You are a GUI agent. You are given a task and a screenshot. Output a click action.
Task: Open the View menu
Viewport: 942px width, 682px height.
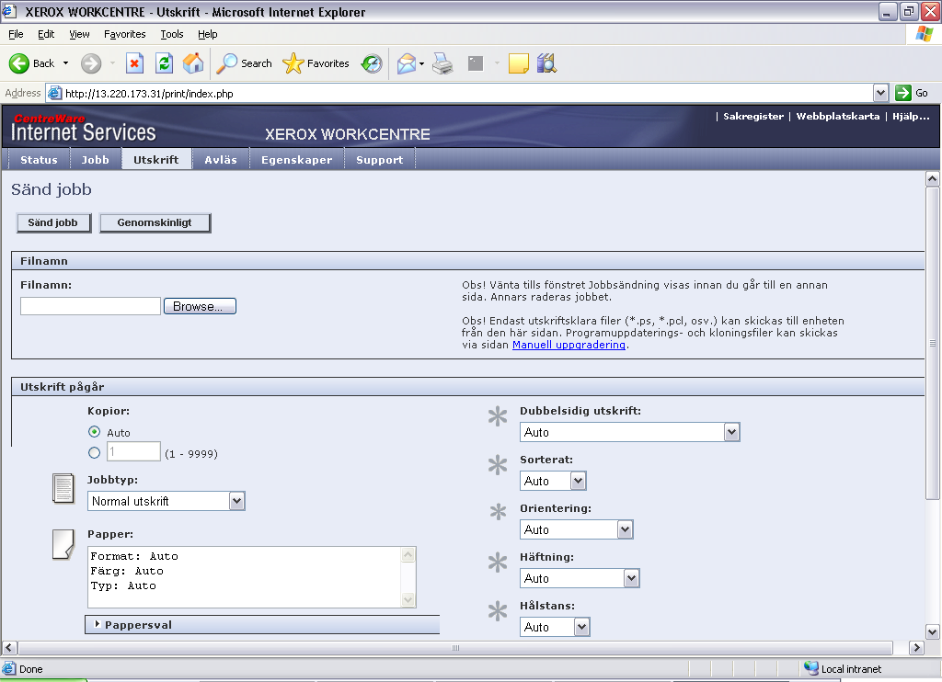(79, 34)
